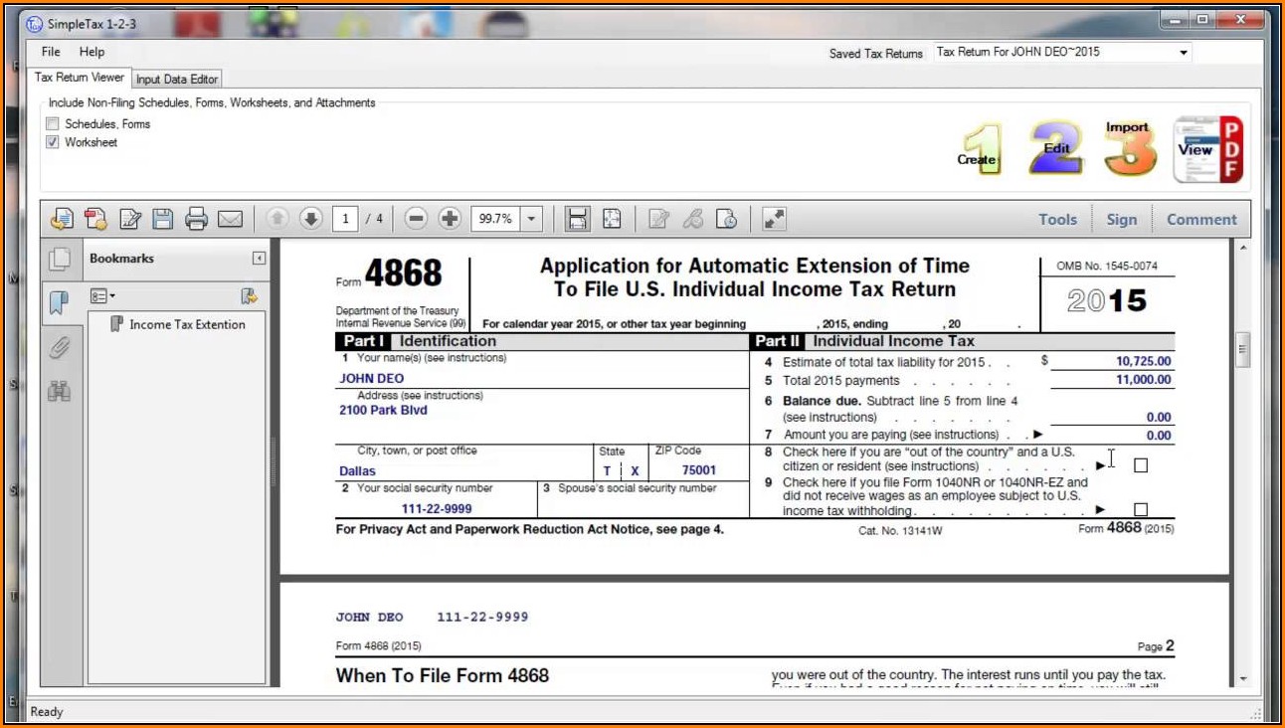The height and width of the screenshot is (728, 1285).
Task: Select the Income Tax Extention bookmark
Action: click(x=187, y=324)
